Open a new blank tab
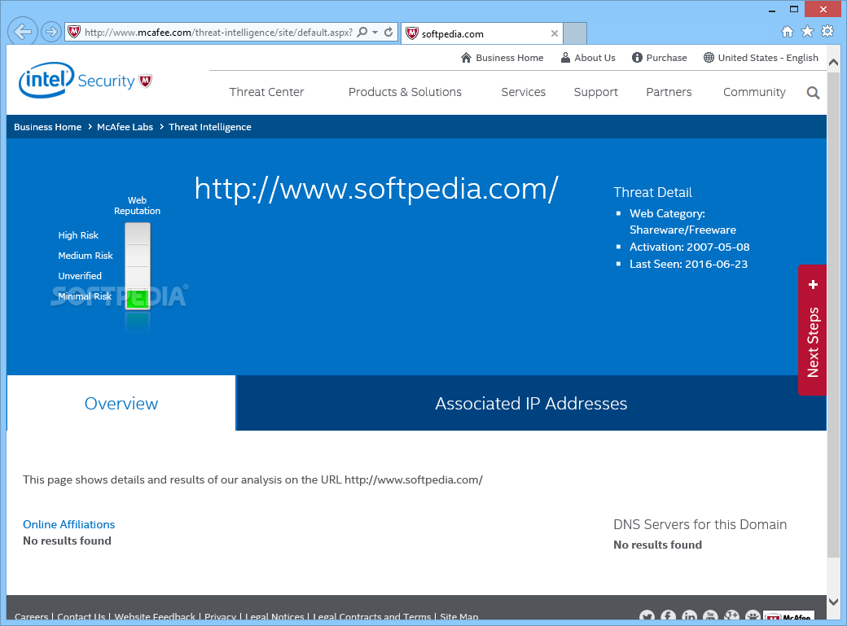 [x=575, y=33]
